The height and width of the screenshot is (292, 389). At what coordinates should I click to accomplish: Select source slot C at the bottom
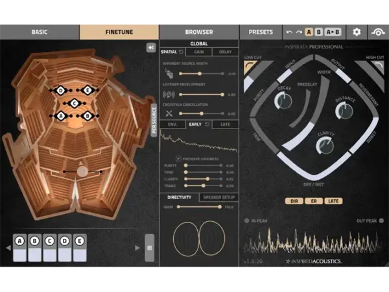(50, 248)
